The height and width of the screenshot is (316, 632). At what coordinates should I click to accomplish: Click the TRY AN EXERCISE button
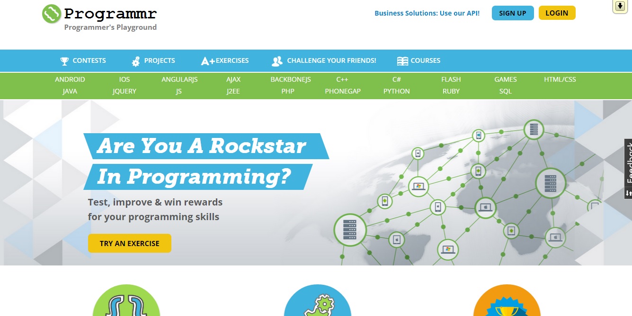[130, 243]
